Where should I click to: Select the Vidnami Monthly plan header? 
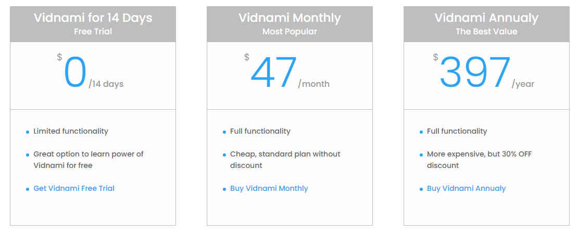[290, 18]
